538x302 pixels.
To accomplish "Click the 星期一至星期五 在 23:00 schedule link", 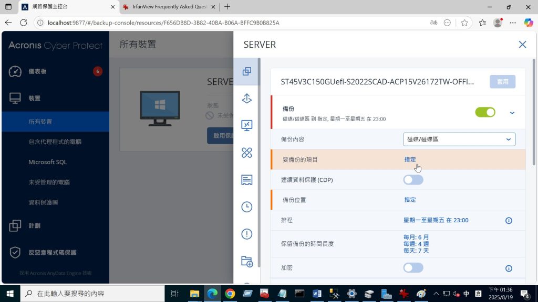I will click(436, 220).
